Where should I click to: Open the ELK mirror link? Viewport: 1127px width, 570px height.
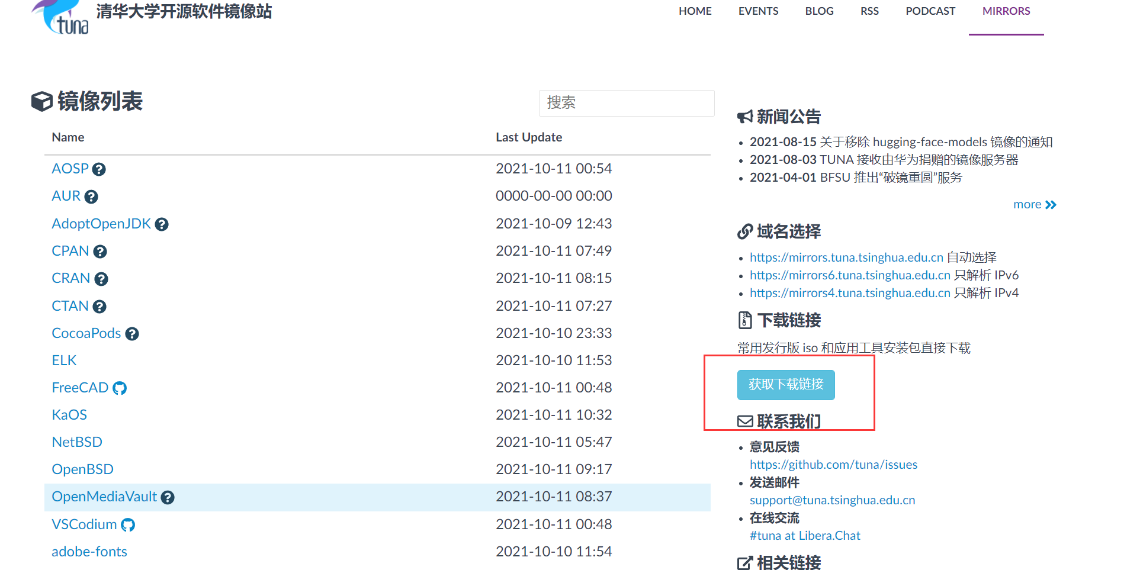[x=64, y=360]
